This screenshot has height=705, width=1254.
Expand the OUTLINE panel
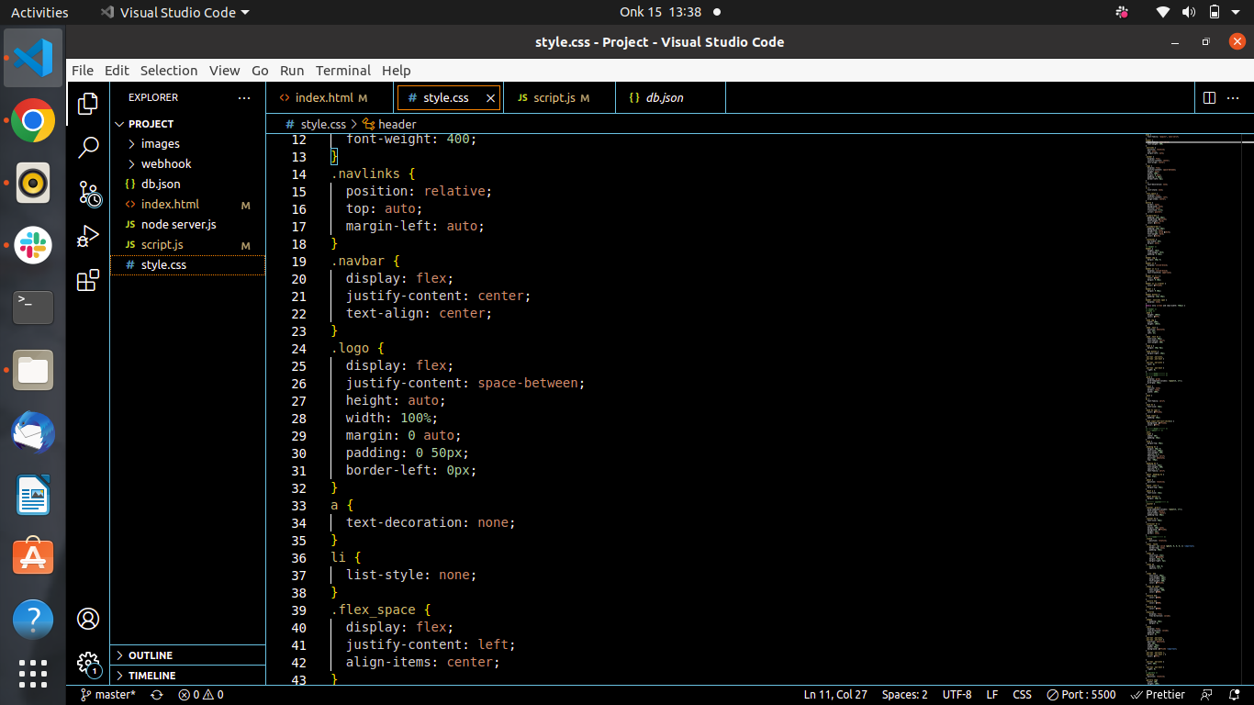[x=187, y=655]
